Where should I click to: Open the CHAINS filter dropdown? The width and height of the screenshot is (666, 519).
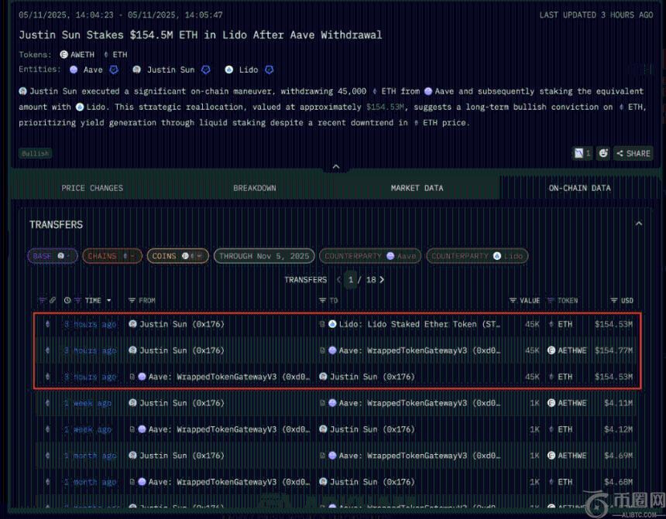tap(112, 256)
